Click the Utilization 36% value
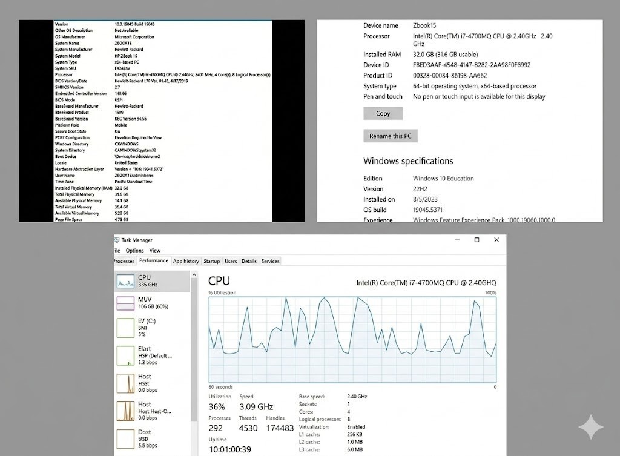The height and width of the screenshot is (456, 620). [217, 406]
